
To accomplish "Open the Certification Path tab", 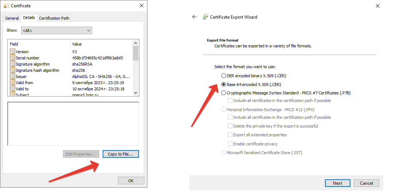I will coord(54,18).
